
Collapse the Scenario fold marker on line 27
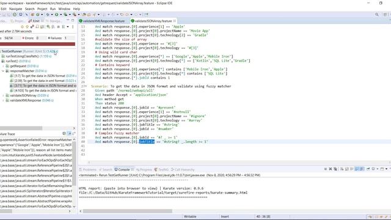pos(86,86)
